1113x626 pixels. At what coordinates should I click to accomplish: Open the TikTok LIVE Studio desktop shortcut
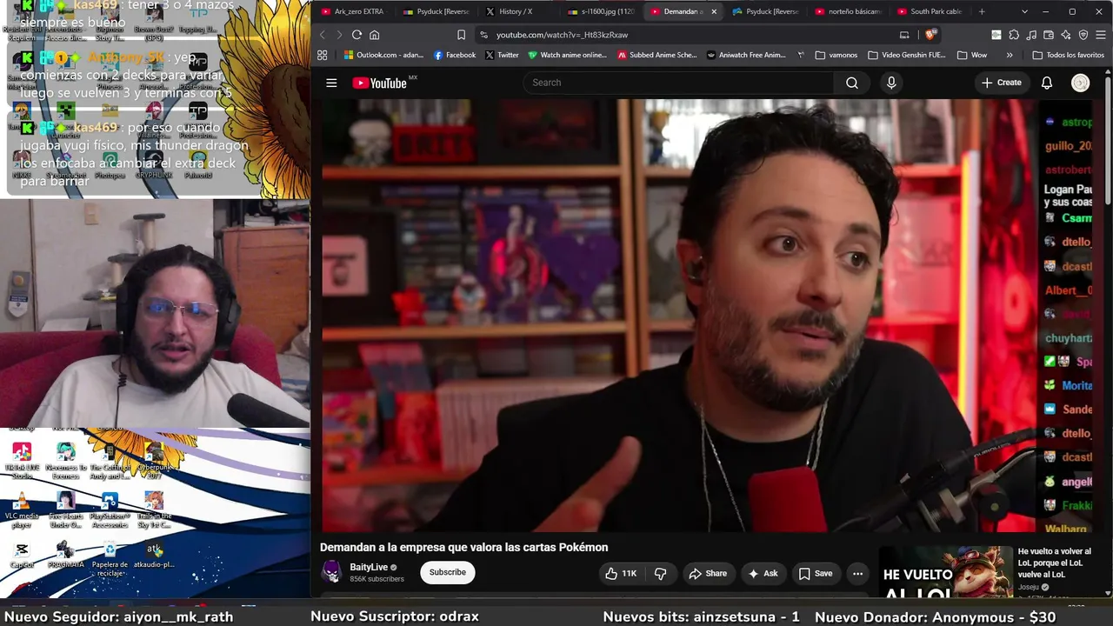(x=22, y=460)
